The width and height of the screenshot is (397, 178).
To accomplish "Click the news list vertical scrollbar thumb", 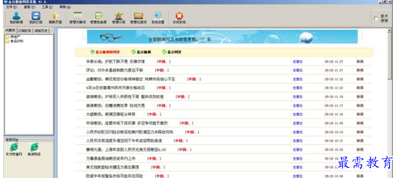I will tap(389, 57).
